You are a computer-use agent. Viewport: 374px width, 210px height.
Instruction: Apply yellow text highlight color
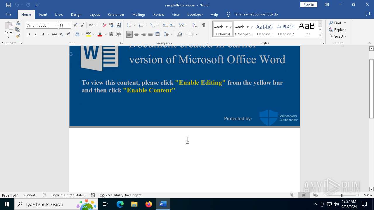coord(89,34)
